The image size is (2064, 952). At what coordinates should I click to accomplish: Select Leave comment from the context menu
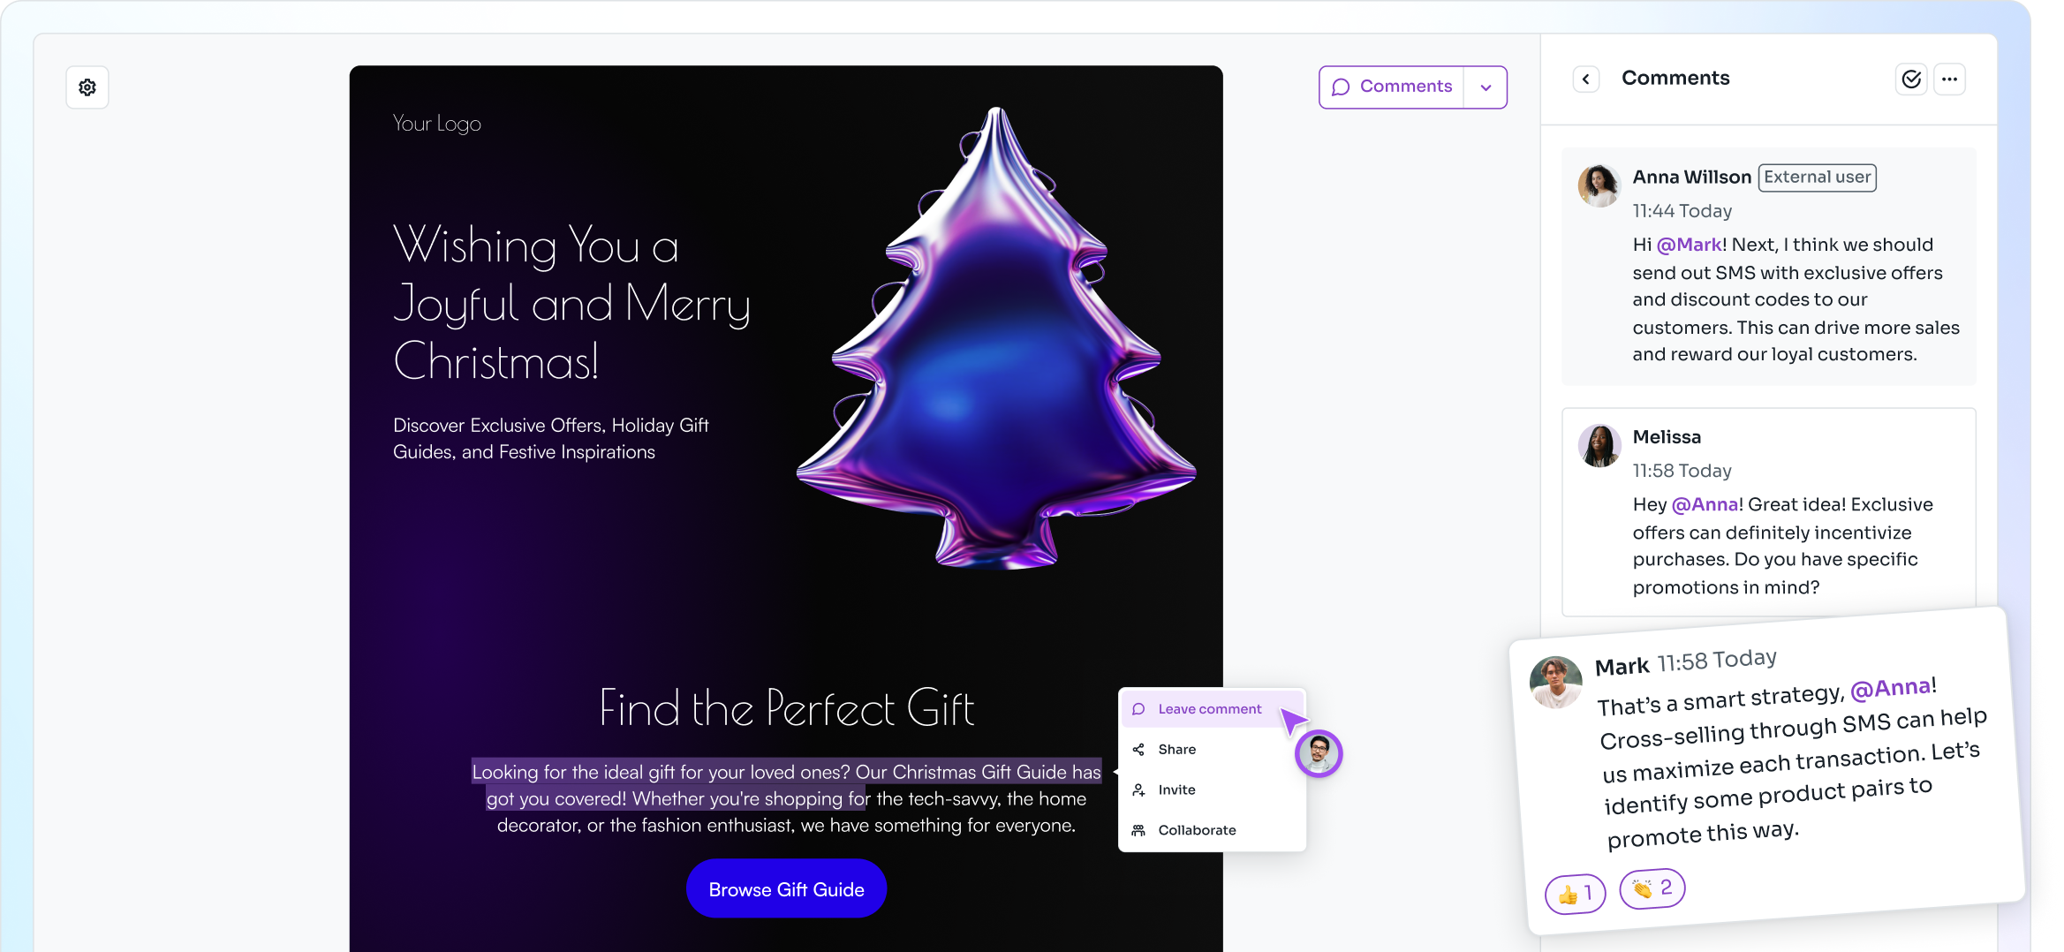1211,709
